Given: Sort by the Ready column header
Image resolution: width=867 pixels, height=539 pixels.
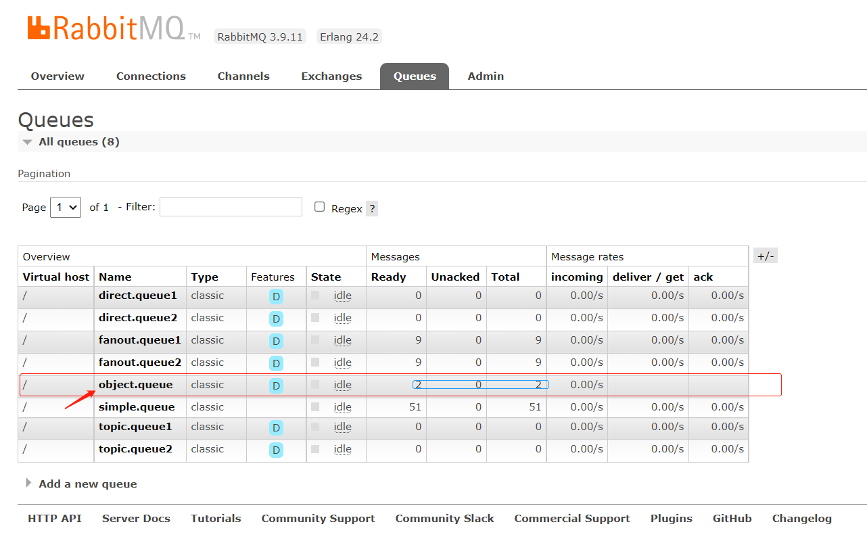Looking at the screenshot, I should point(389,277).
